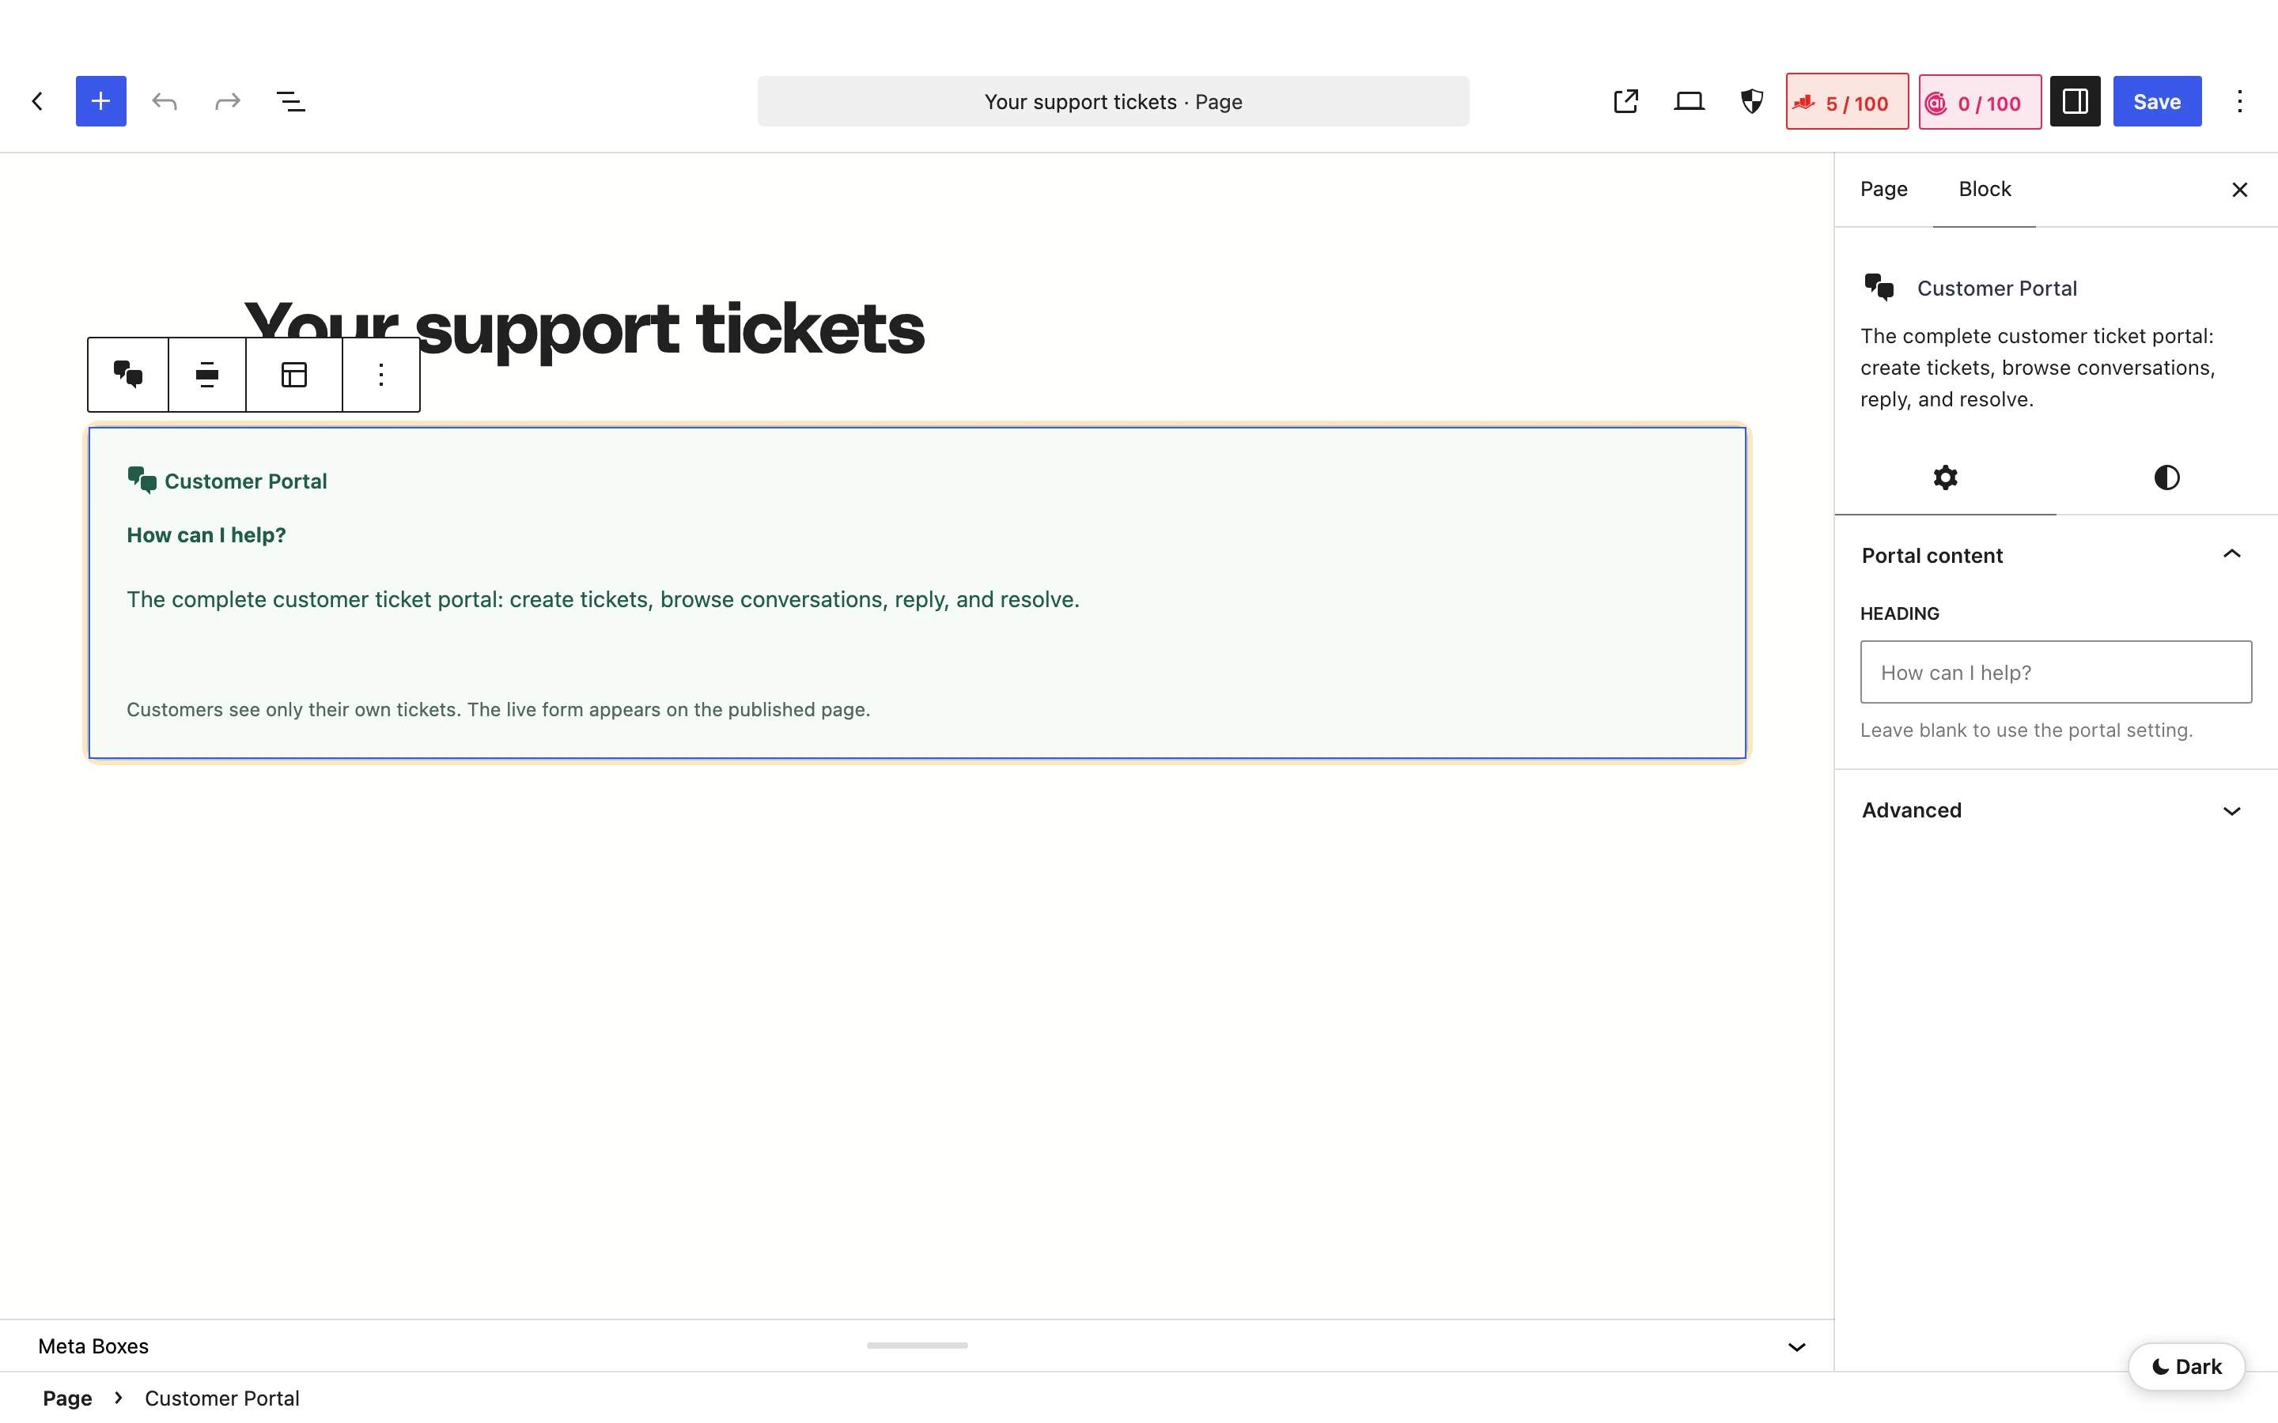Viewport: 2278px width, 1423px height.
Task: Switch to the Block tab in sidebar
Action: (x=1985, y=189)
